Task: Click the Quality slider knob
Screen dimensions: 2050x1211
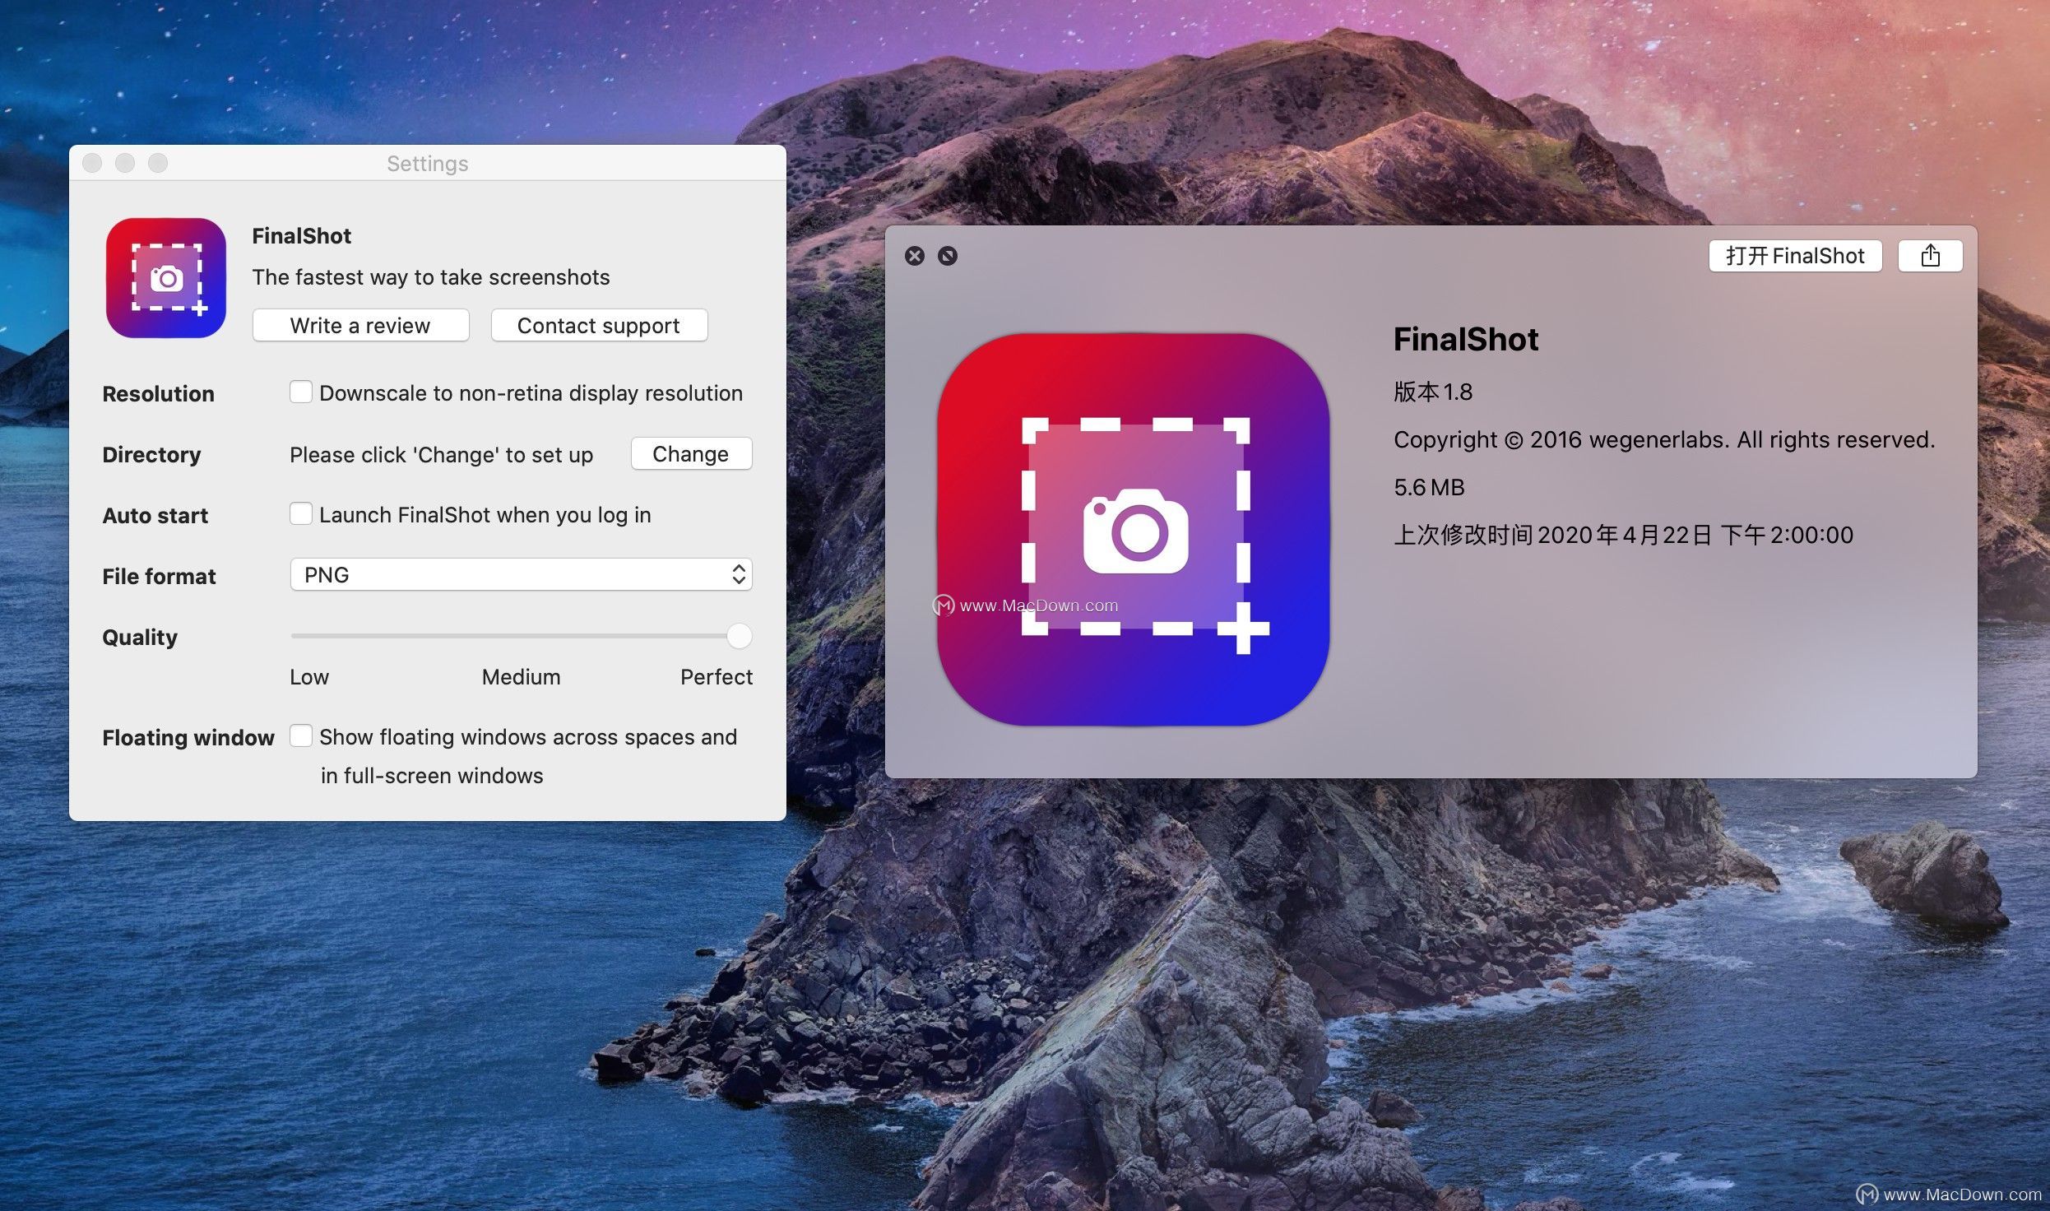Action: tap(739, 635)
